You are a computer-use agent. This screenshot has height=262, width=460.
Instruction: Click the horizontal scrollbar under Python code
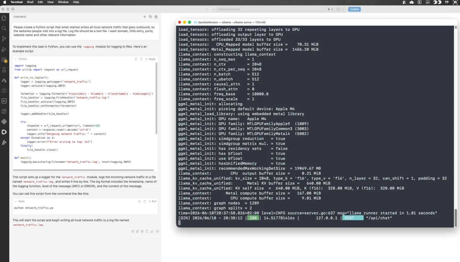[83, 170]
